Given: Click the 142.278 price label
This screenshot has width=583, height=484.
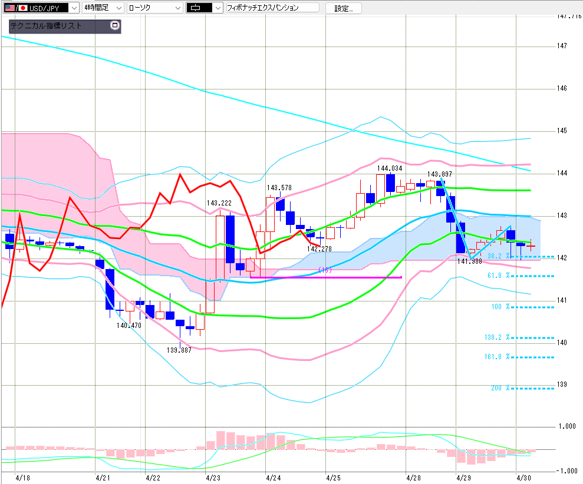Looking at the screenshot, I should 320,249.
